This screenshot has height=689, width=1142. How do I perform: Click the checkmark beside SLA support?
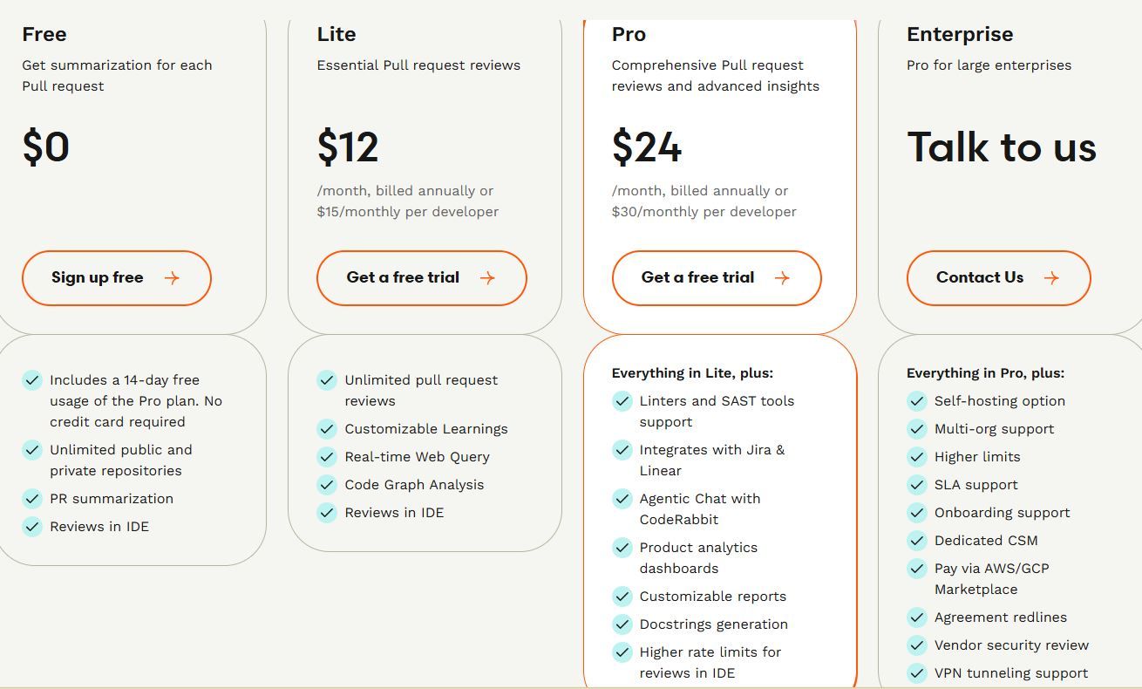point(916,485)
